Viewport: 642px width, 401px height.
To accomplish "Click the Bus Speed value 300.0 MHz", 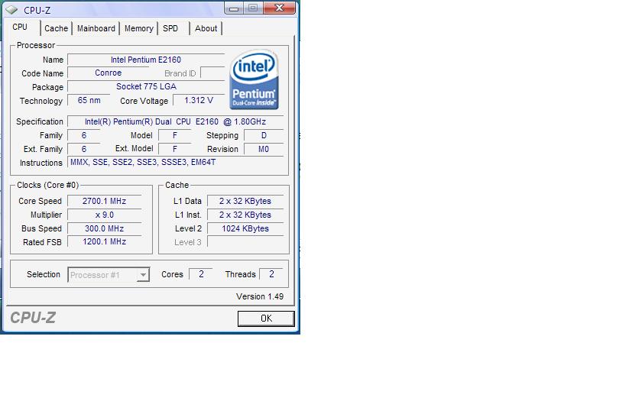I will pos(105,228).
